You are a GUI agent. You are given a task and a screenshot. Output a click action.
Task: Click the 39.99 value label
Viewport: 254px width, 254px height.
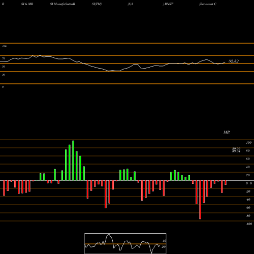coord(236,148)
